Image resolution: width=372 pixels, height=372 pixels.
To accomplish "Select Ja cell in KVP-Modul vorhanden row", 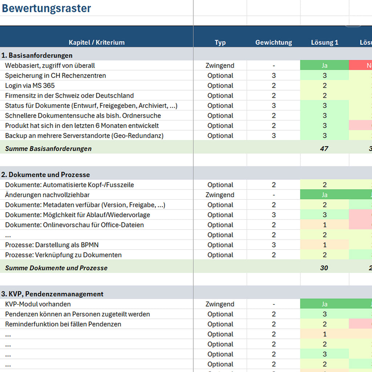I will pyautogui.click(x=324, y=304).
